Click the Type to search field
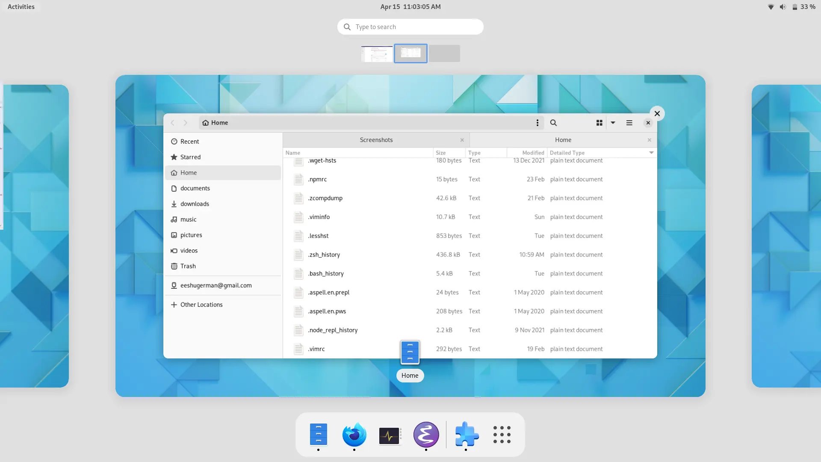 (410, 27)
